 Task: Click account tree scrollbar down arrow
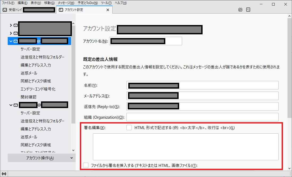(x=73, y=150)
